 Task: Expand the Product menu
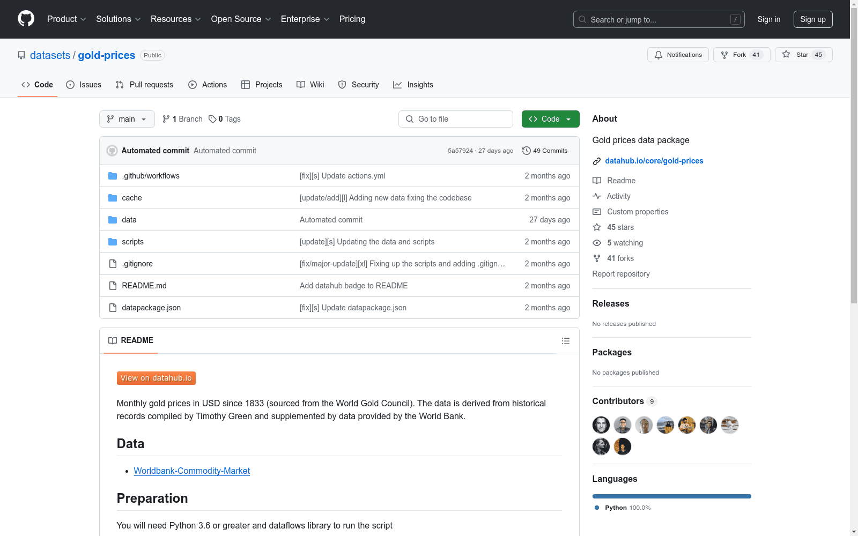(x=66, y=19)
